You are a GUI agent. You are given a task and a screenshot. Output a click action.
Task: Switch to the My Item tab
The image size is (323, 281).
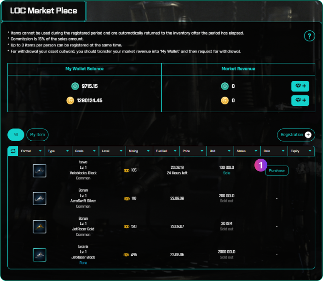point(37,135)
